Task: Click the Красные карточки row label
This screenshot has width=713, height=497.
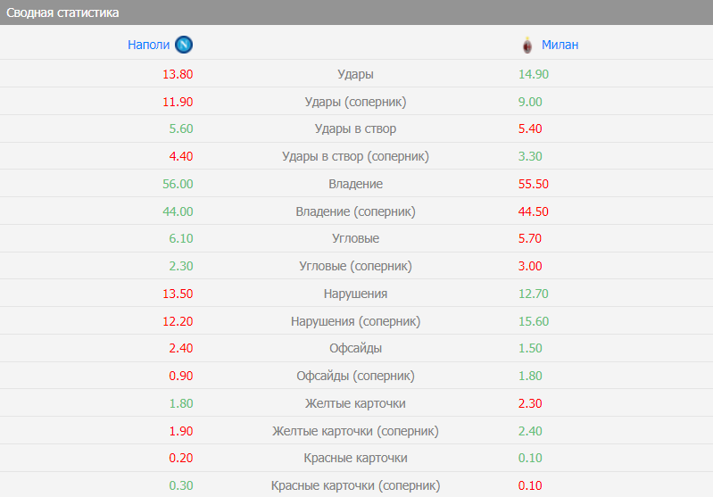Action: point(355,458)
